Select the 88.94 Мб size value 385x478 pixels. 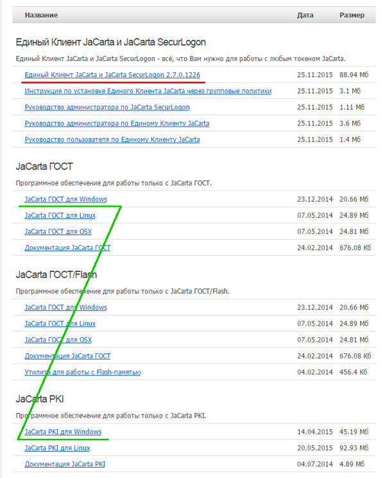[354, 75]
